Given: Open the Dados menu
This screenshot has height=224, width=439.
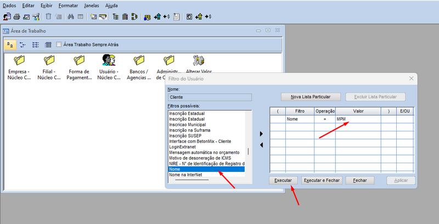Looking at the screenshot, I should coord(9,5).
